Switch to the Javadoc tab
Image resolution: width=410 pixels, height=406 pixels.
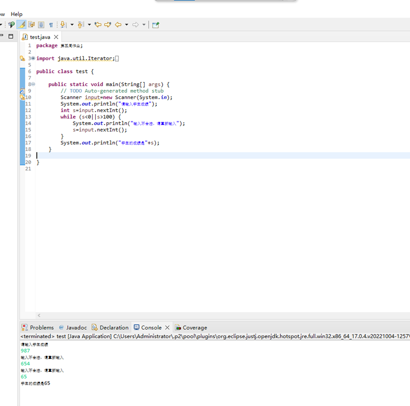coord(73,327)
